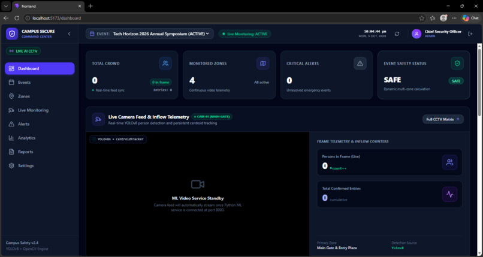Open the tab search dropdown arrow
Viewport: 483px width, 257px height.
(x=6, y=6)
